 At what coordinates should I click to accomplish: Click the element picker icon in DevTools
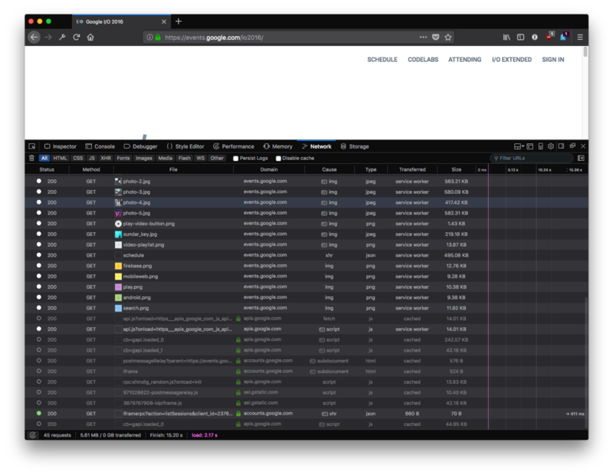32,146
